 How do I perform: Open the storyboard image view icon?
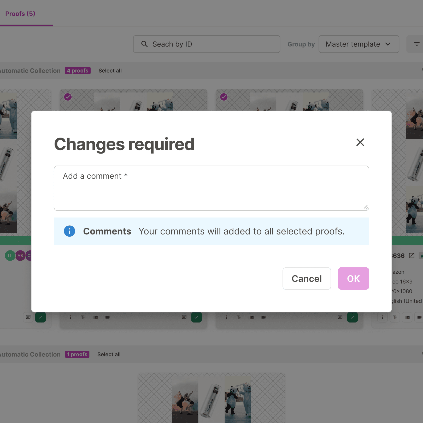95,317
